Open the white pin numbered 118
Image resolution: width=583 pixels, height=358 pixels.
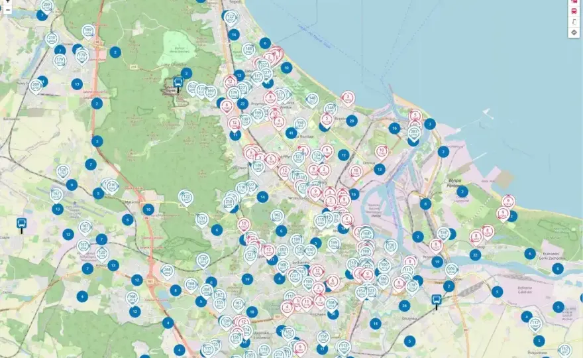click(264, 351)
